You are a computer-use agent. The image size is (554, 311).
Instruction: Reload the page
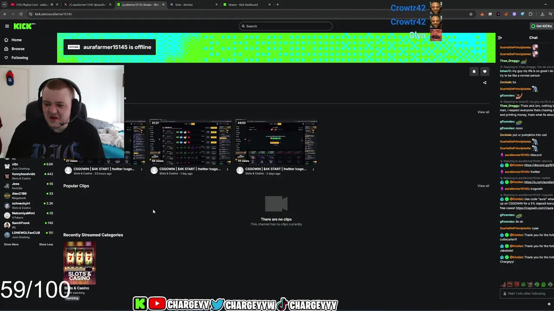[21, 14]
